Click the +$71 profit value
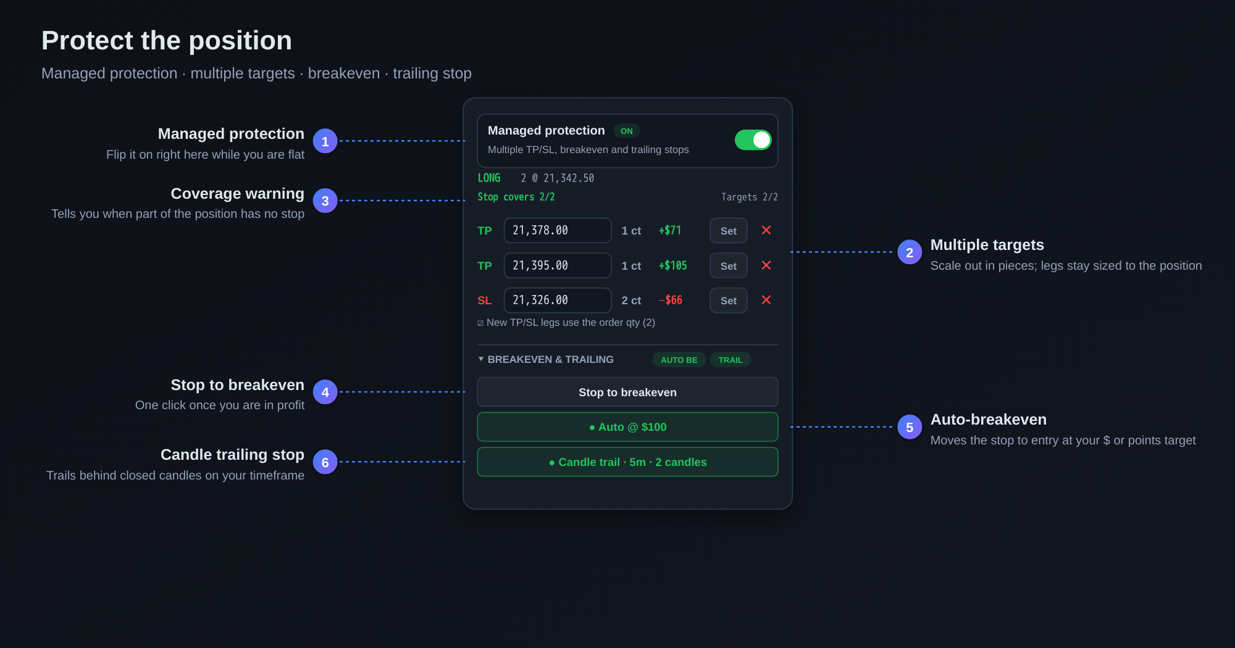 pos(670,230)
